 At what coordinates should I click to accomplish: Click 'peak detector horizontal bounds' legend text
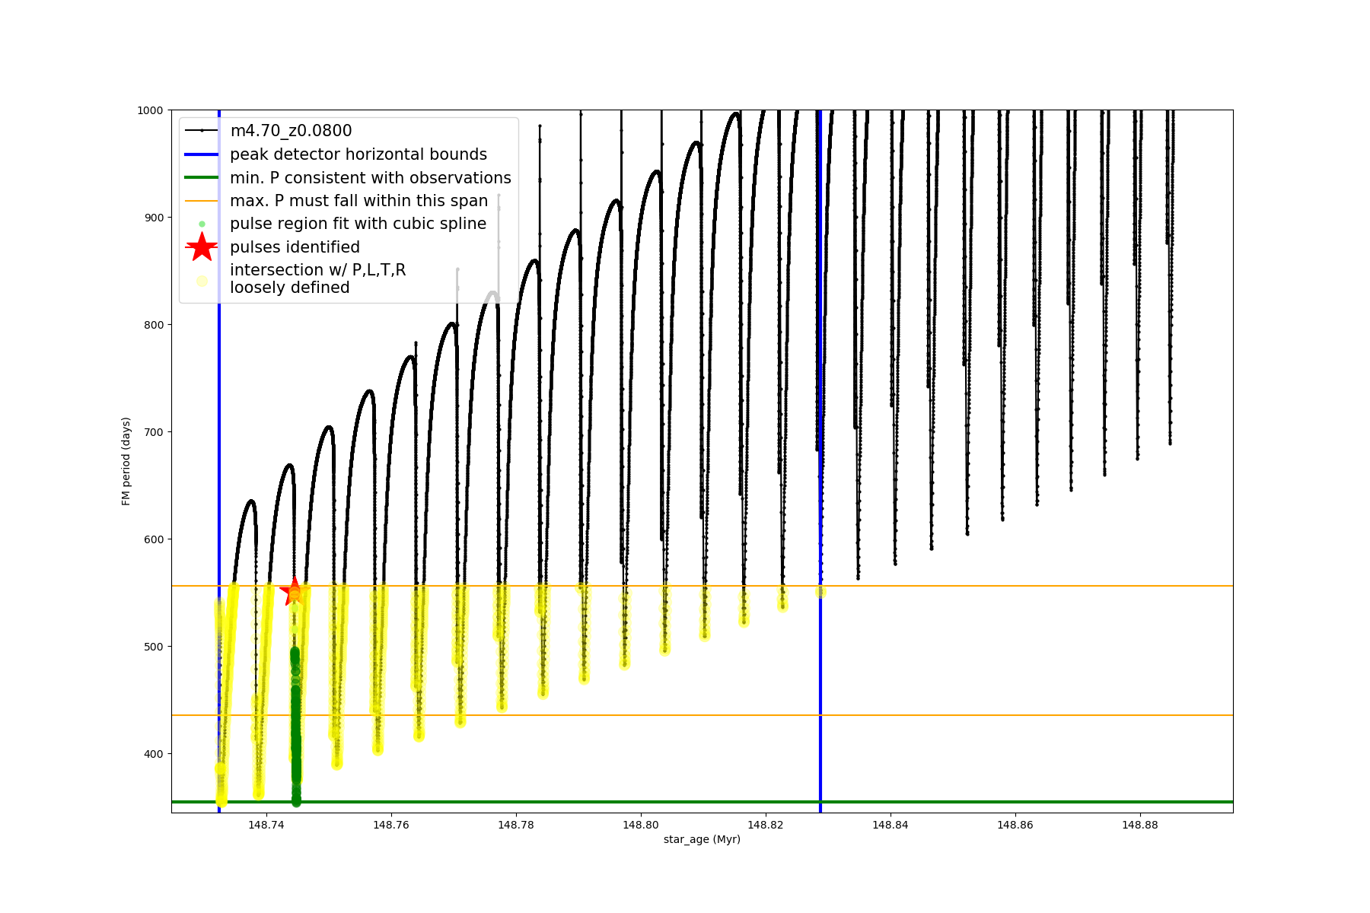358,154
